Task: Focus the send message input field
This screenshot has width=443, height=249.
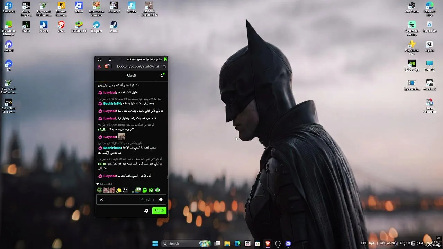Action: point(131,199)
